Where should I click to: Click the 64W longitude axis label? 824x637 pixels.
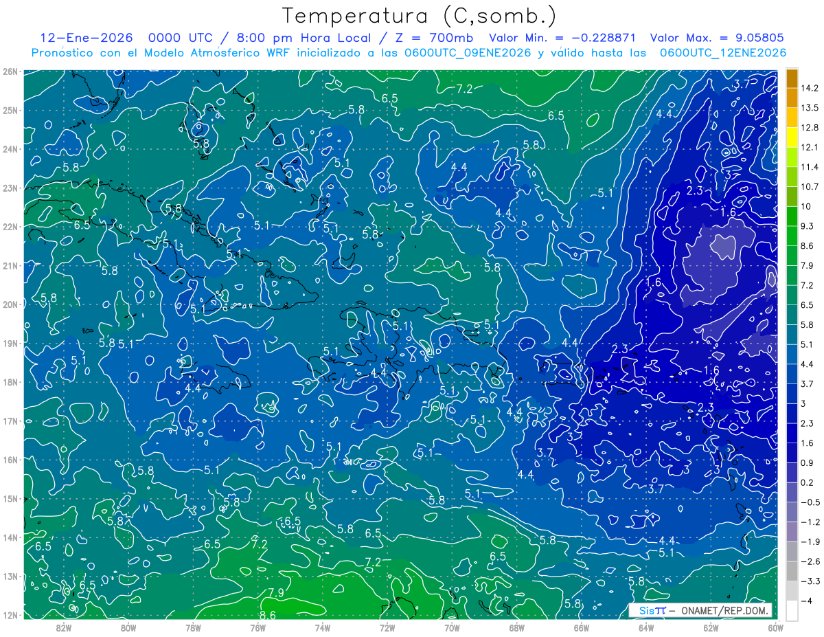(x=646, y=627)
